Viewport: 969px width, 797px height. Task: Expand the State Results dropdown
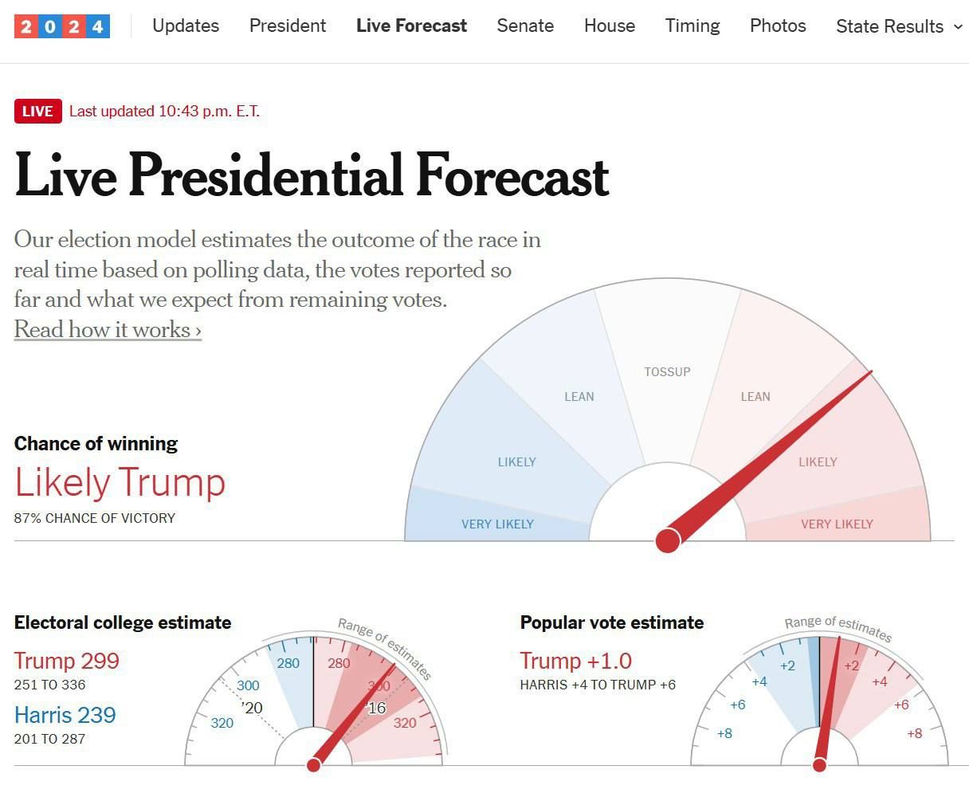click(899, 26)
